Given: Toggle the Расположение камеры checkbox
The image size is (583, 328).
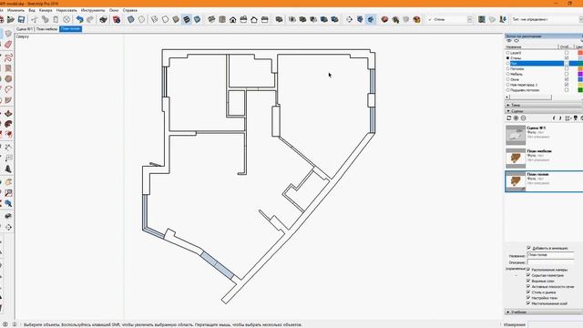Looking at the screenshot, I should tap(528, 270).
